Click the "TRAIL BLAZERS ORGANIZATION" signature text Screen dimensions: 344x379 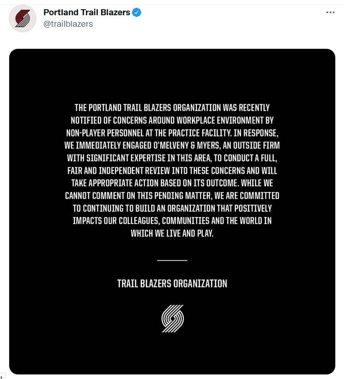(x=172, y=284)
